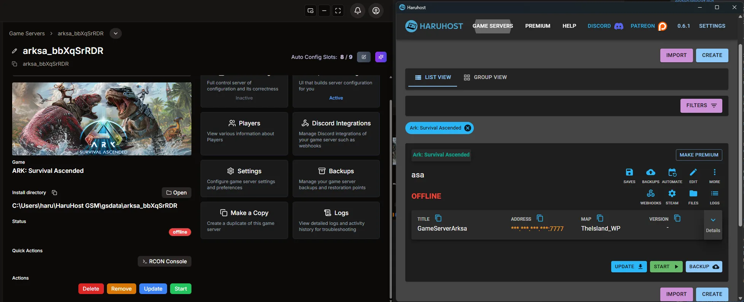This screenshot has height=302, width=744.
Task: Click the top CREATE button
Action: click(712, 55)
